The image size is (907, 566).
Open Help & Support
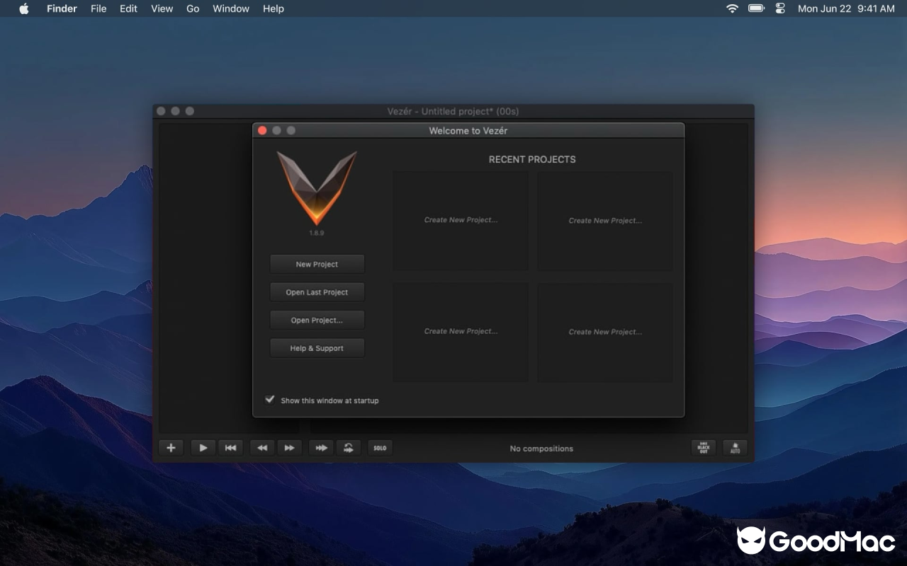pyautogui.click(x=317, y=348)
